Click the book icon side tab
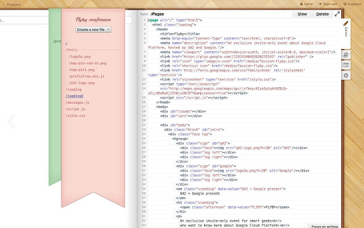This screenshot has height=228, width=364. coord(346,55)
